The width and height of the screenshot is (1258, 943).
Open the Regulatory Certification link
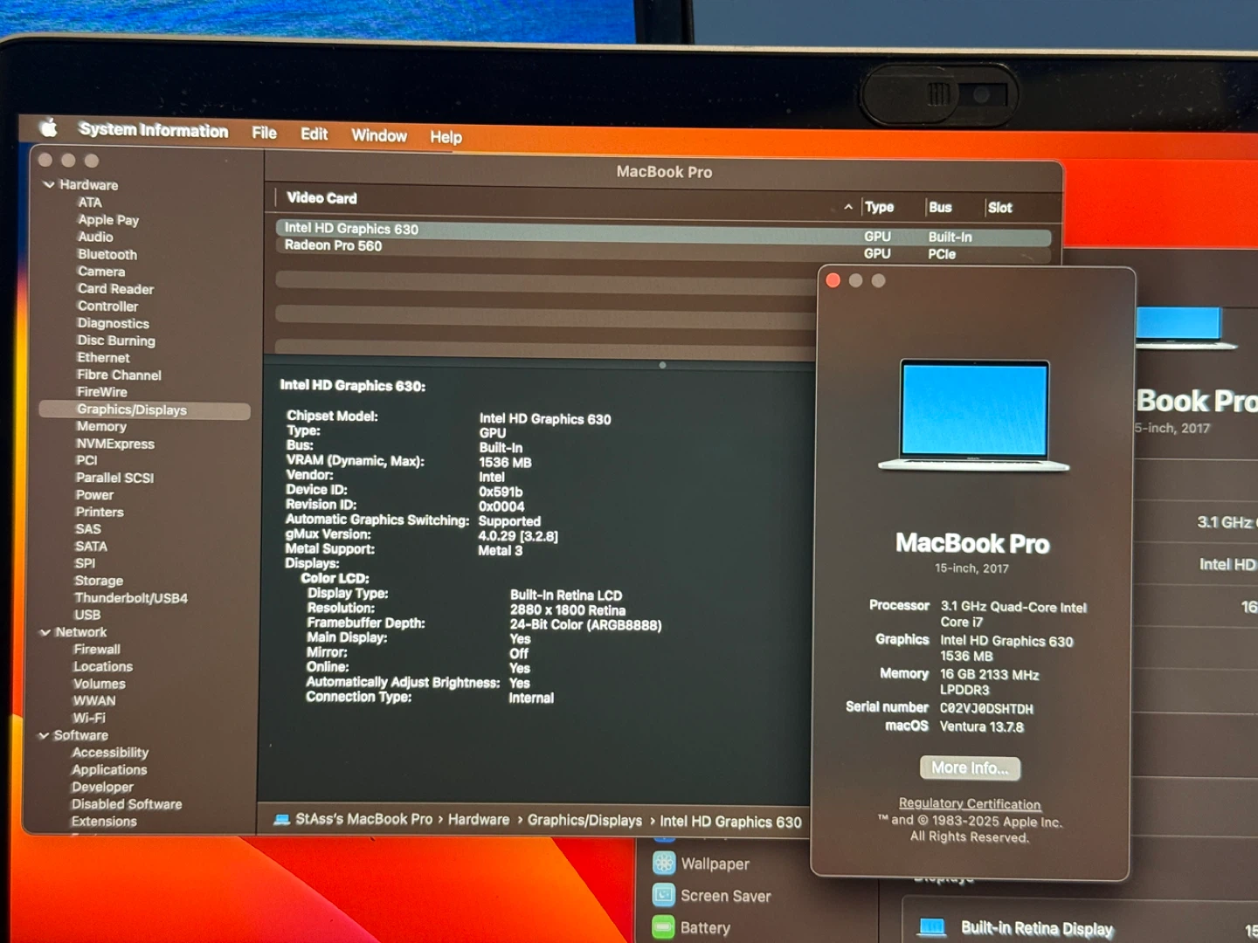970,803
